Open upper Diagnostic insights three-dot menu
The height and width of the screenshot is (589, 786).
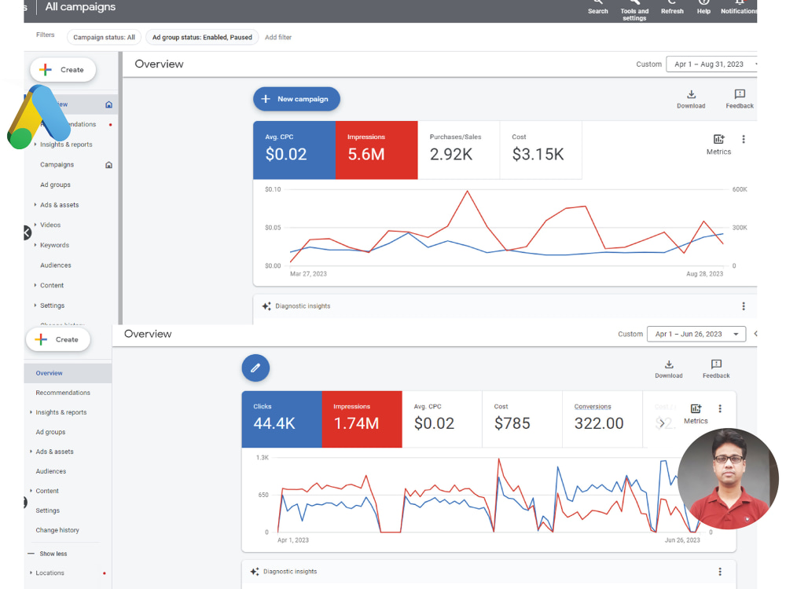coord(744,306)
